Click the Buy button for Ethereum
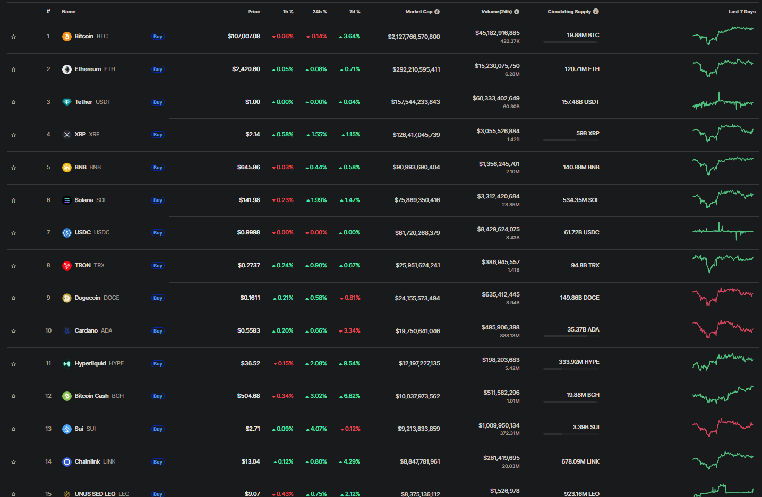The width and height of the screenshot is (762, 497). point(158,69)
